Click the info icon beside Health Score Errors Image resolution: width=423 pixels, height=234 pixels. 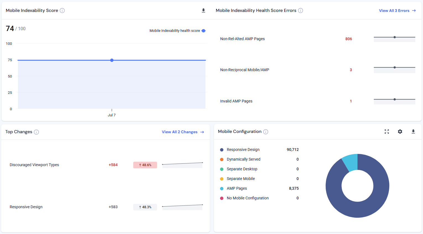301,11
